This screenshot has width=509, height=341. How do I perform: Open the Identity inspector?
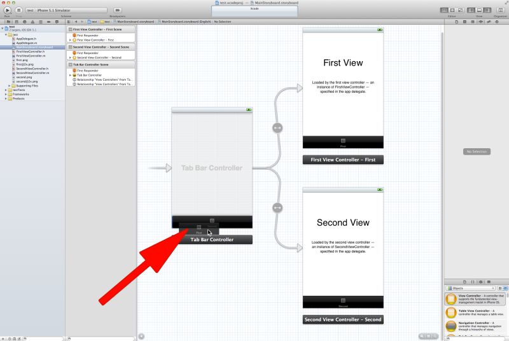pyautogui.click(x=473, y=22)
